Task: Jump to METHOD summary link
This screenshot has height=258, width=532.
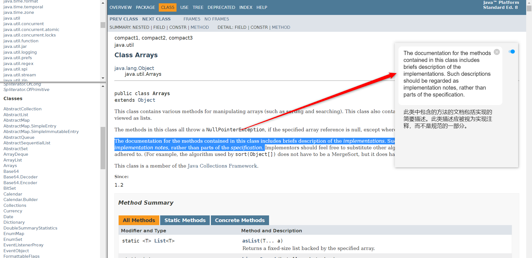Action: 200,27
